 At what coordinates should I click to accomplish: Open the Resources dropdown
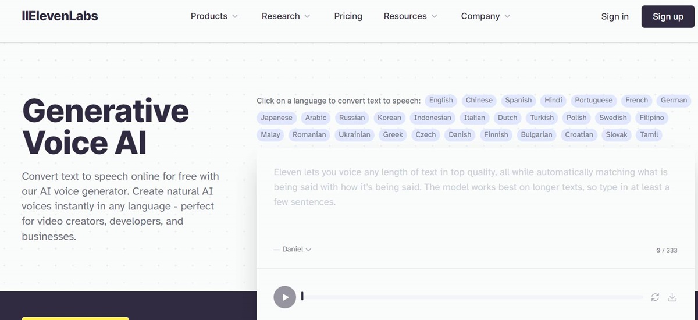point(411,16)
